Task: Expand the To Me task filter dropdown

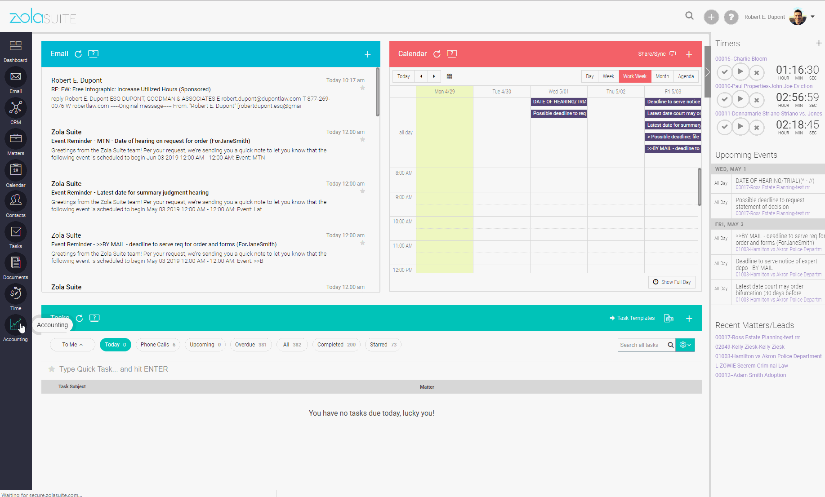Action: (x=72, y=345)
